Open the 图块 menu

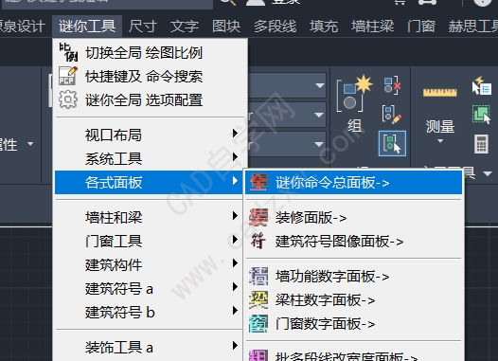[x=226, y=27]
